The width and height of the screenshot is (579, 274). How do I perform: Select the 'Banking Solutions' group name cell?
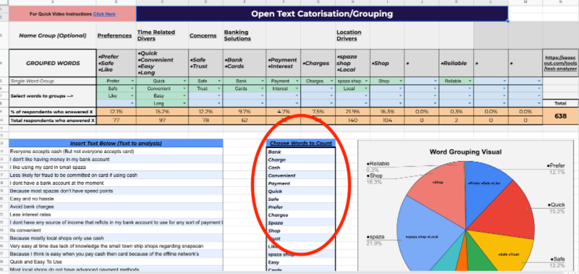[244, 35]
